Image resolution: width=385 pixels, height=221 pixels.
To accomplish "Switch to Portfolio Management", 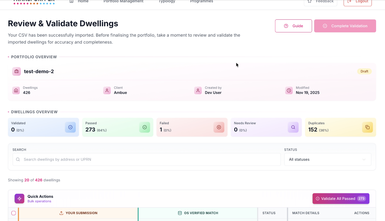I will (x=123, y=2).
